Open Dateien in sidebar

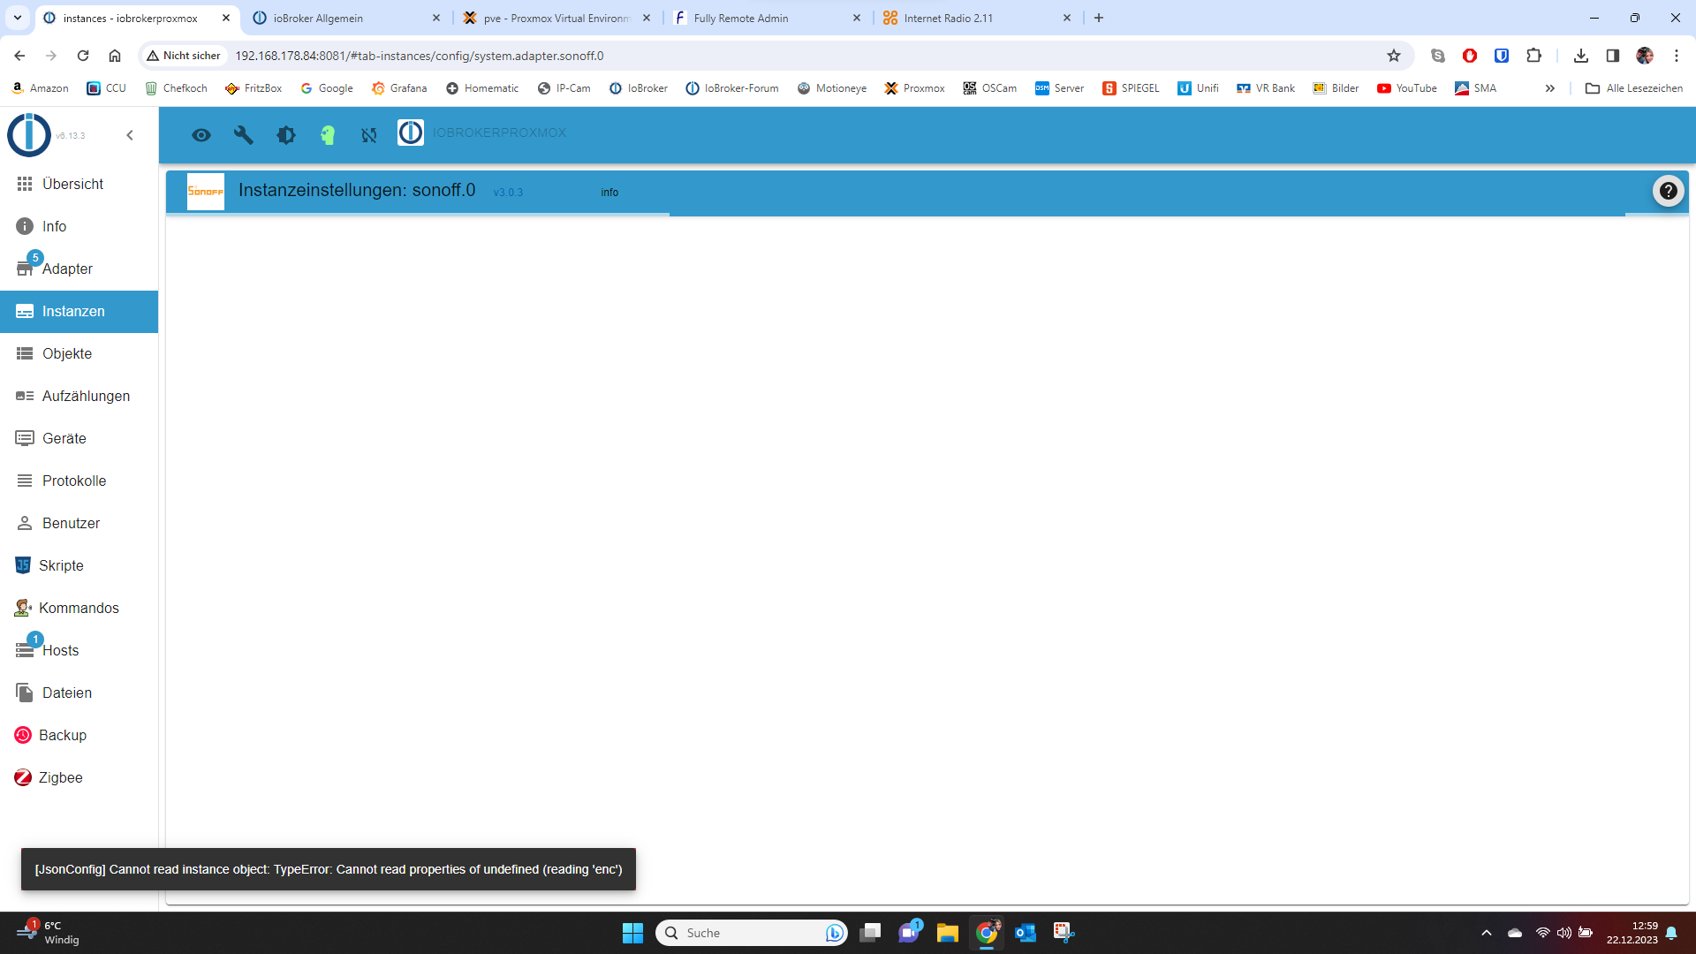79,693
